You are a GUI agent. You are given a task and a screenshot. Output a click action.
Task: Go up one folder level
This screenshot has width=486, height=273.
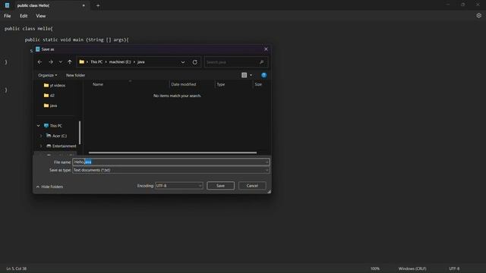tap(70, 62)
